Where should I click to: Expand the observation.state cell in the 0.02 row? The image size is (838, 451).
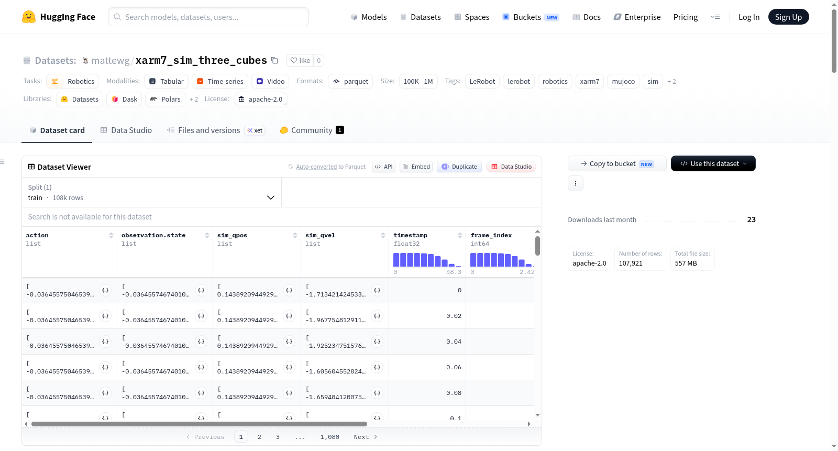[201, 316]
